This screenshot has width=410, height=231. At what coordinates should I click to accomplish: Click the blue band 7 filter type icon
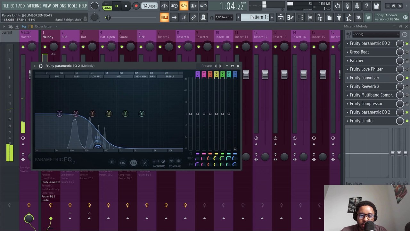(x=235, y=74)
